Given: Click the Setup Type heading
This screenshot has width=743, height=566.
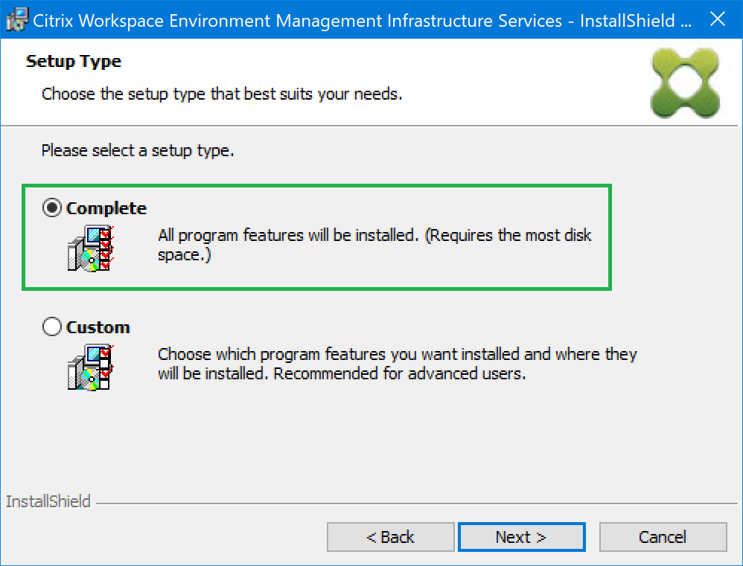Looking at the screenshot, I should [x=74, y=61].
